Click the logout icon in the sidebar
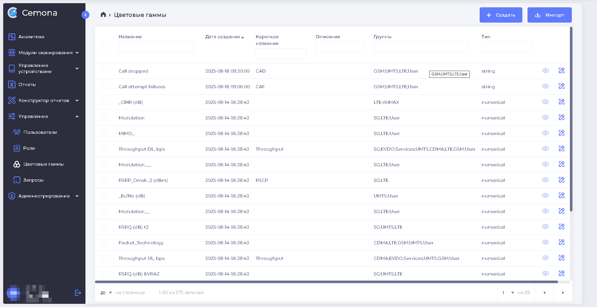This screenshot has width=597, height=307. click(x=78, y=293)
